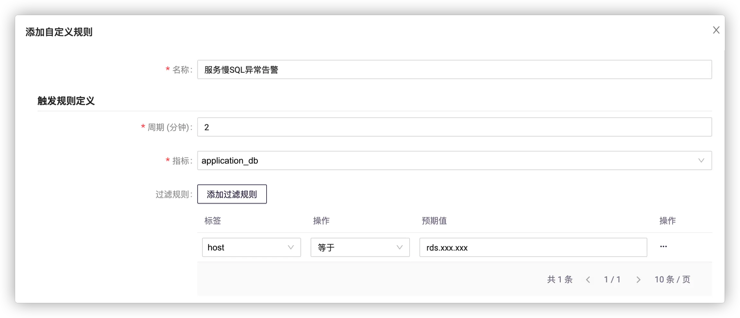Image resolution: width=740 pixels, height=318 pixels.
Task: Click the 标签 column header
Action: [x=213, y=221]
